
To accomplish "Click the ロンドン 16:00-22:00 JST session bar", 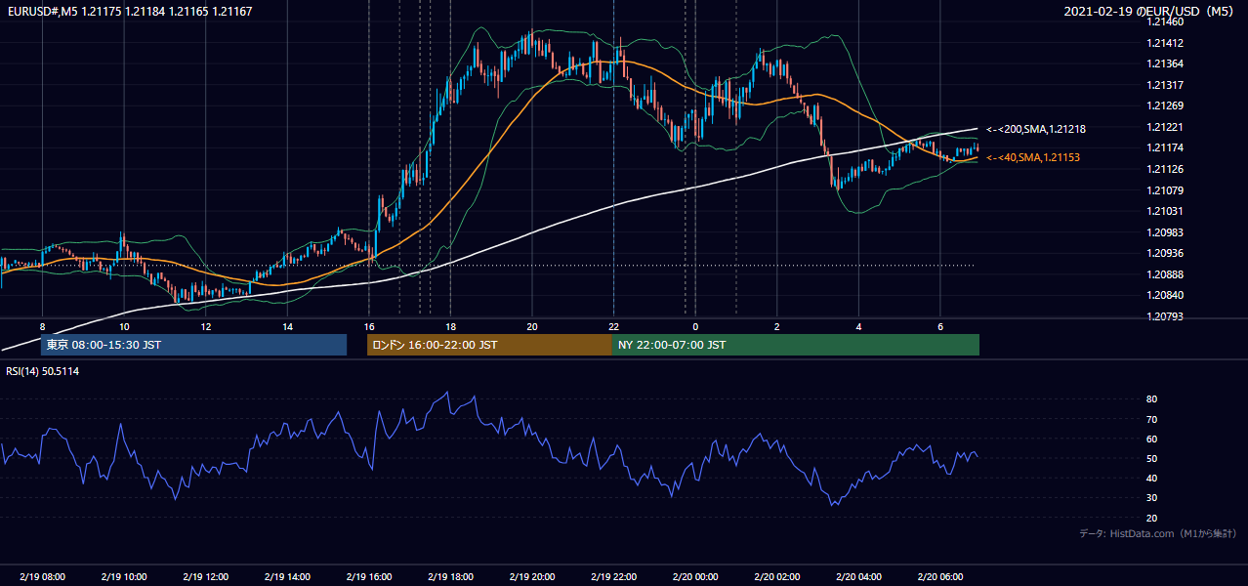I will pos(489,345).
